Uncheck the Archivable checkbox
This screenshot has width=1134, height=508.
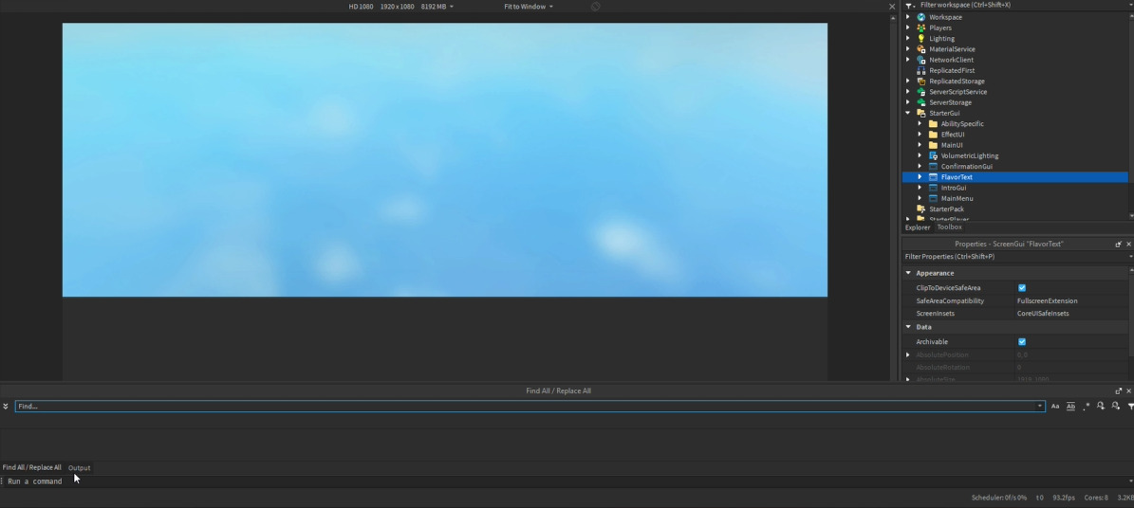(1022, 342)
